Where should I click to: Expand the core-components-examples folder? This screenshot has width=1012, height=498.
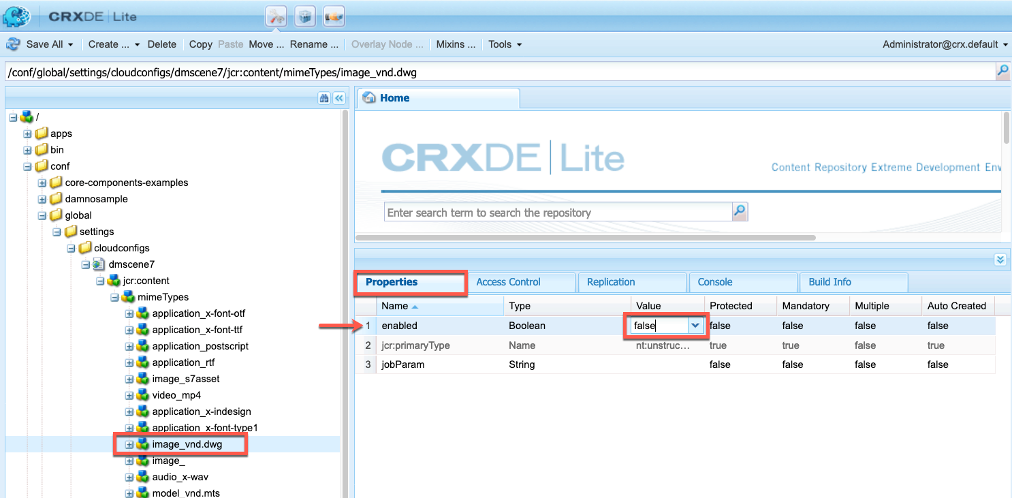[x=42, y=183]
